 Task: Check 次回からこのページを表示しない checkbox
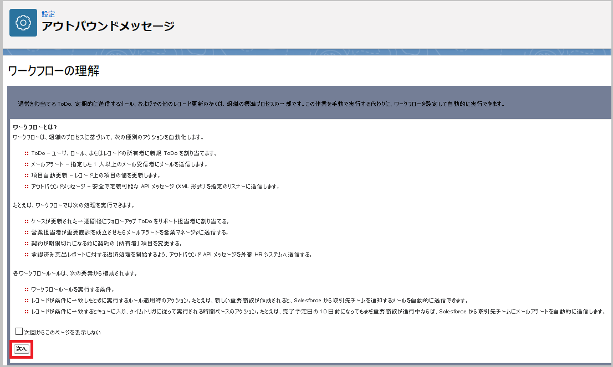tap(19, 332)
